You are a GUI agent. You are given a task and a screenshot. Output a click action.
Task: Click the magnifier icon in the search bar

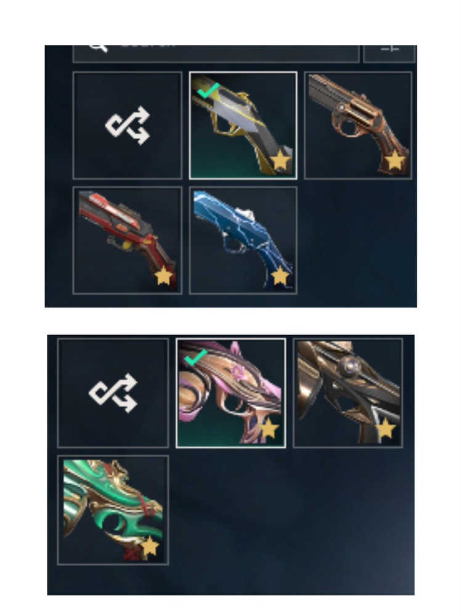(98, 47)
